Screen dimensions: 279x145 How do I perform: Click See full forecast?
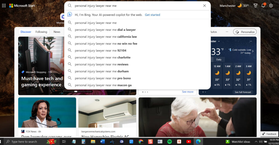243,92
